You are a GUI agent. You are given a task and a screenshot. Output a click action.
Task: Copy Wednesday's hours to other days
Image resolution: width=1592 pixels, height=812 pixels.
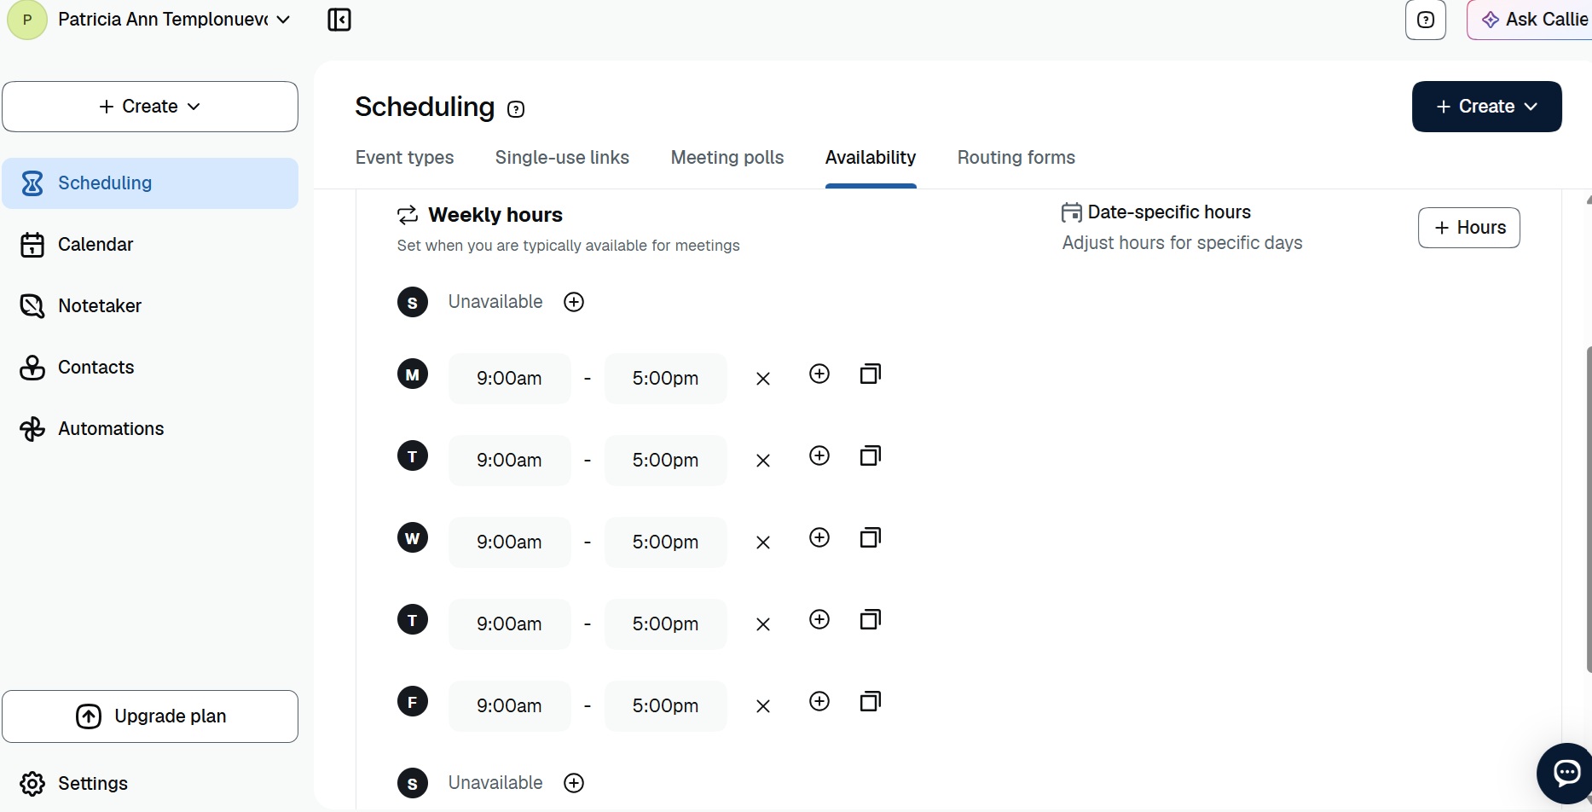[x=871, y=537]
